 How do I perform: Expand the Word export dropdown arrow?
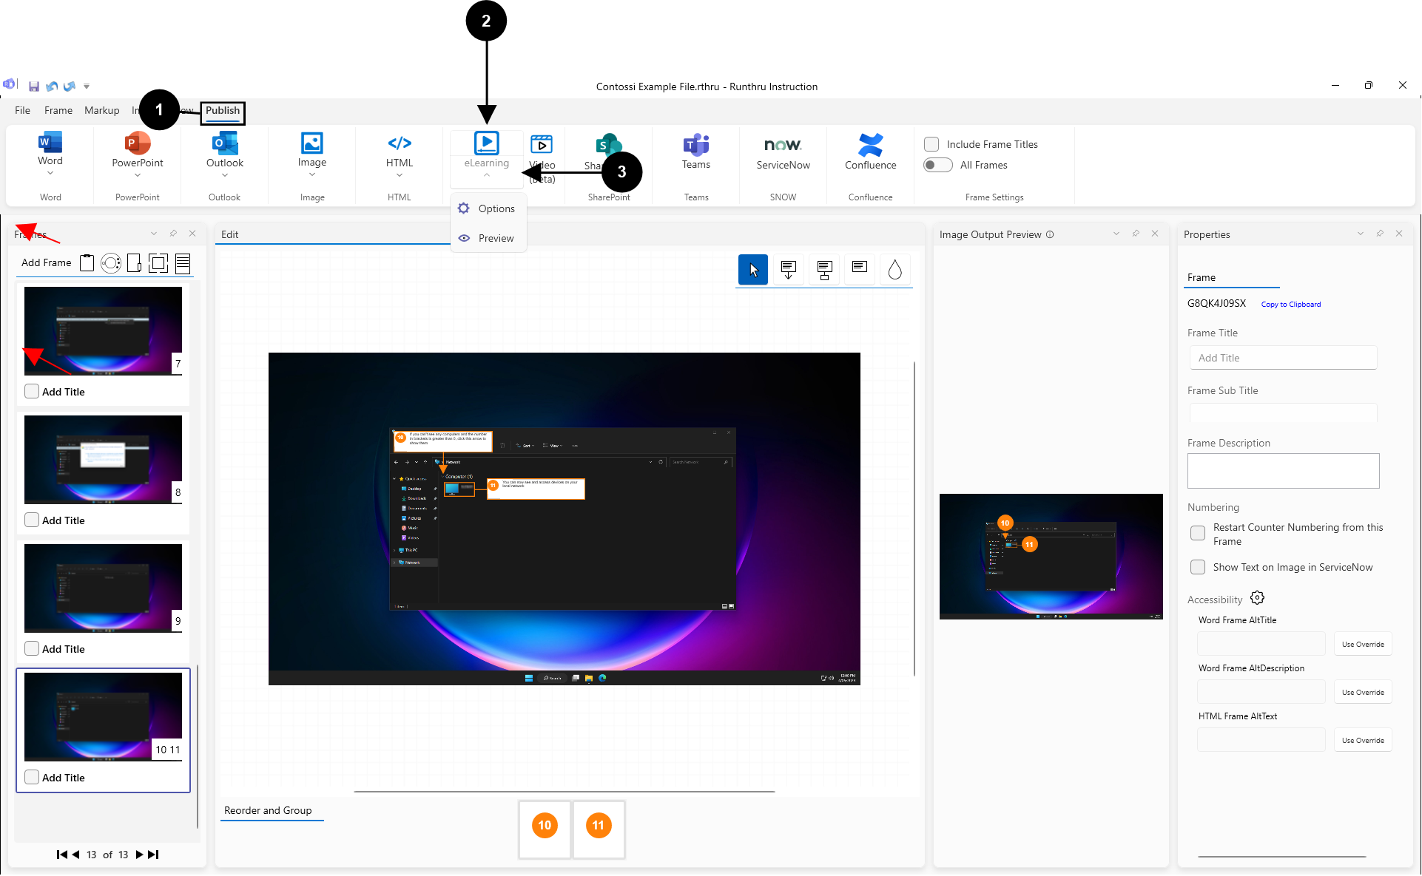[x=50, y=174]
